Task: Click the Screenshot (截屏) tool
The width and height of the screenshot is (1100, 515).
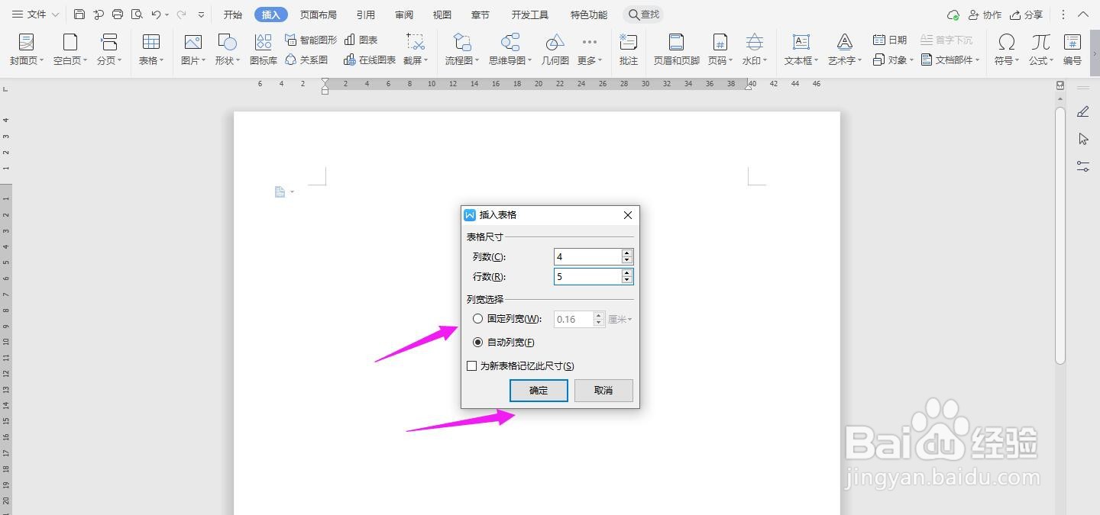Action: coord(416,49)
